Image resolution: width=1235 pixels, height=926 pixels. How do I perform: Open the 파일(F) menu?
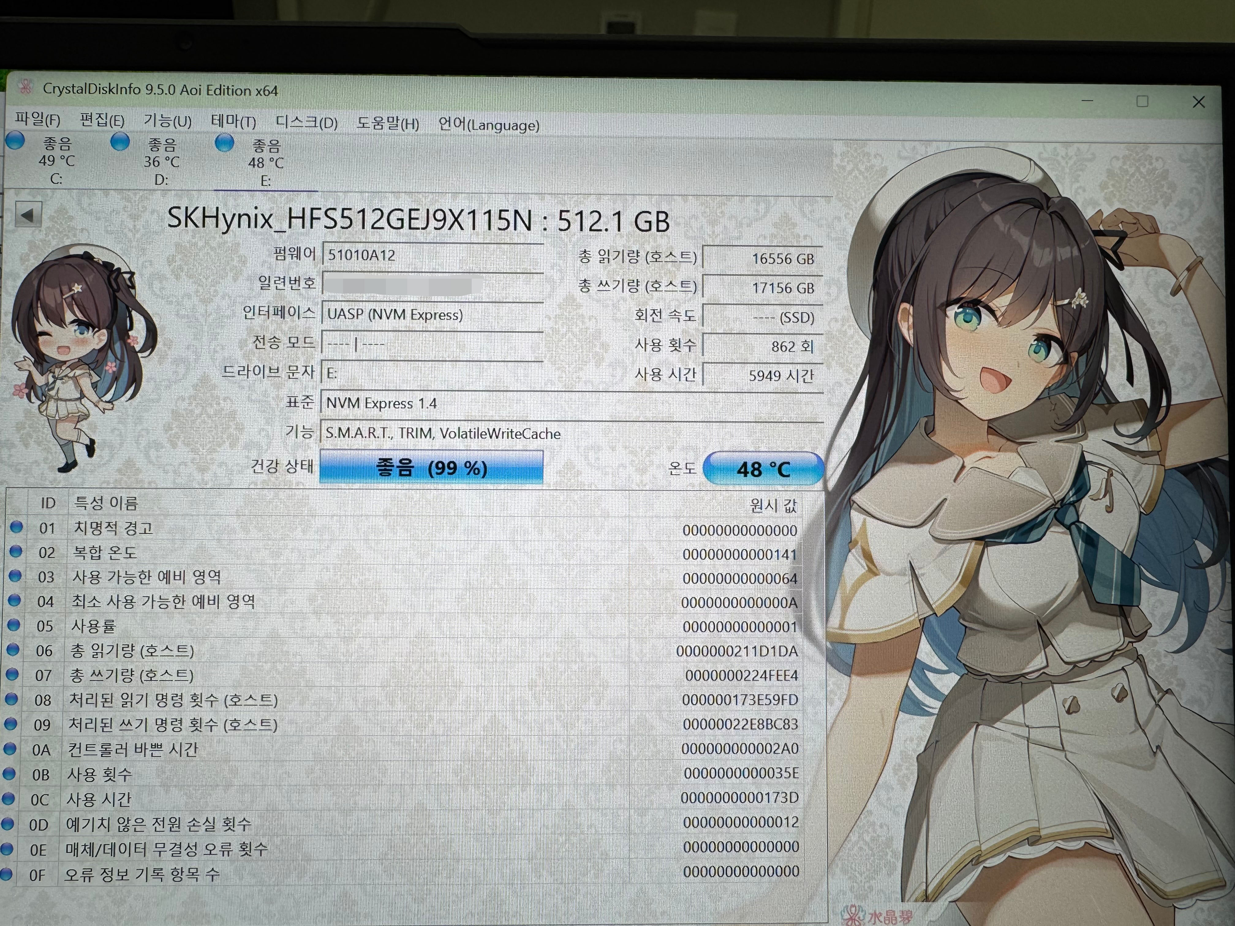click(x=37, y=119)
